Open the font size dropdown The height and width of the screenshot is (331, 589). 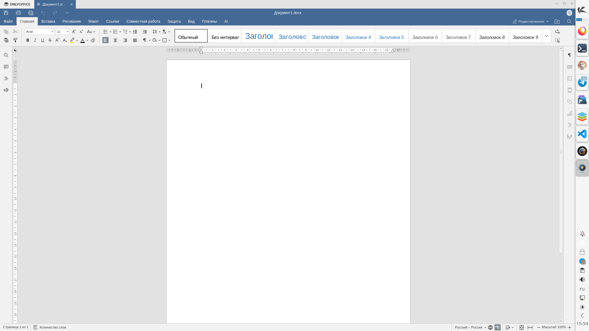[x=67, y=32]
